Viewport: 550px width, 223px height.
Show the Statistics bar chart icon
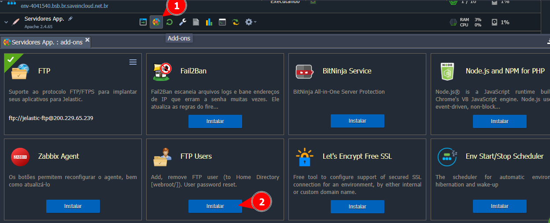(209, 22)
